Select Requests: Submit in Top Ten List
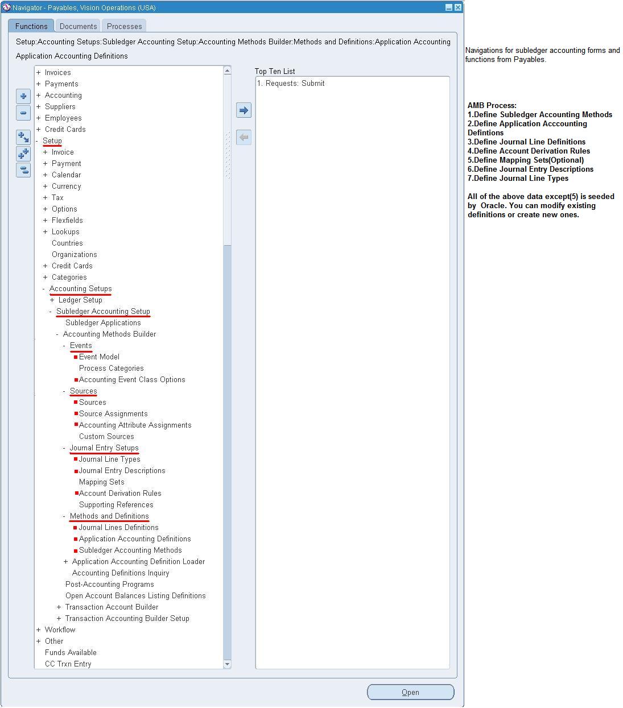Screen dimensions: 623x708 click(291, 83)
